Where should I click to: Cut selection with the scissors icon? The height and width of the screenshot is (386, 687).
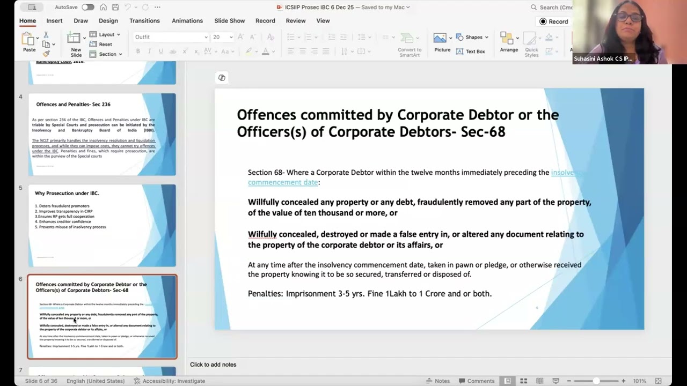pyautogui.click(x=46, y=35)
